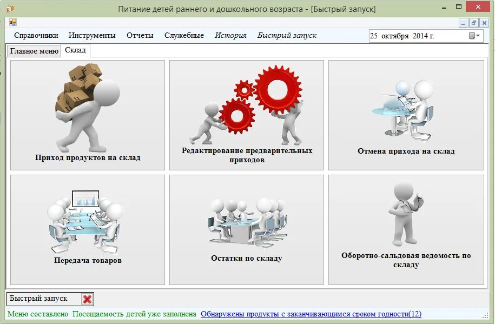The image size is (495, 324).
Task: Click Посещаемость детей уже заполнена status
Action: tap(134, 314)
